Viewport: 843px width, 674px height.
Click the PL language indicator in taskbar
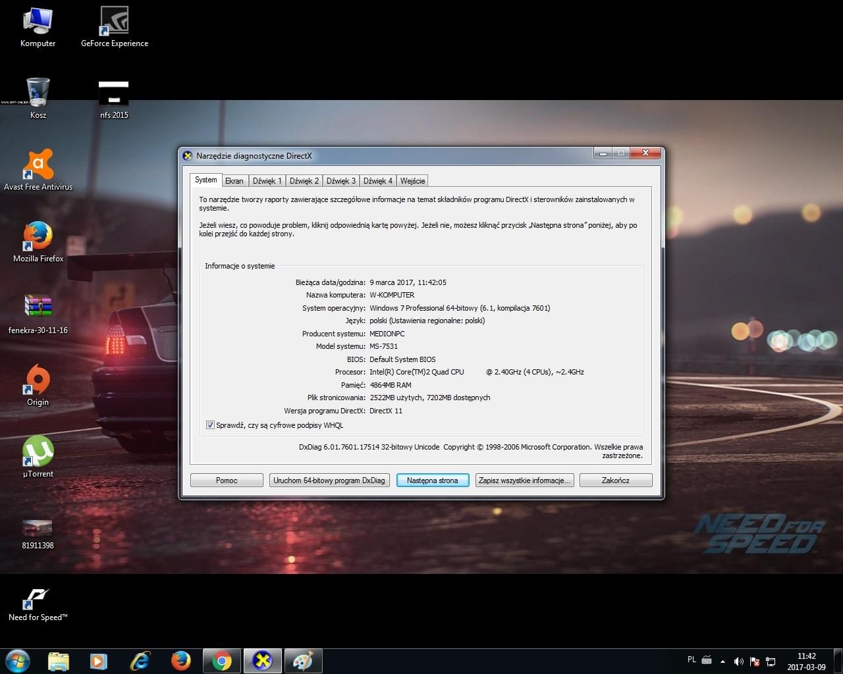pyautogui.click(x=692, y=660)
